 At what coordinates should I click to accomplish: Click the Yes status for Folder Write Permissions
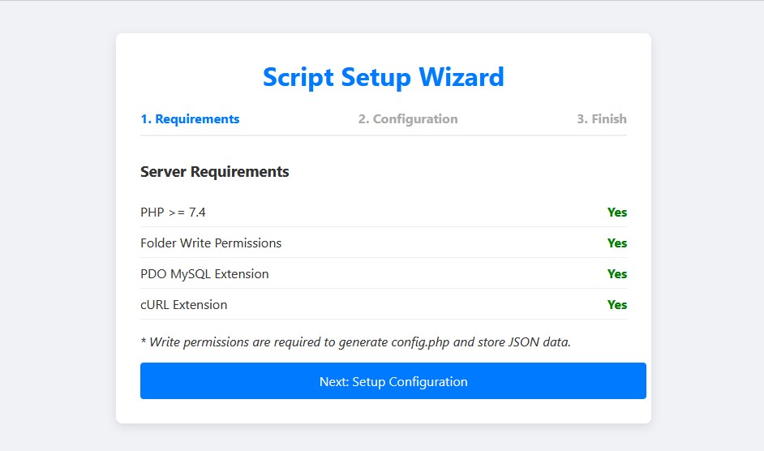[x=617, y=243]
